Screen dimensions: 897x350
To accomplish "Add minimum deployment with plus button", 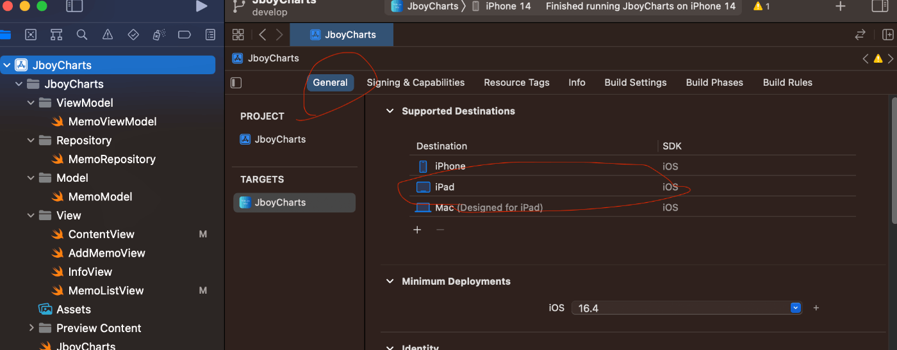I will pos(816,308).
